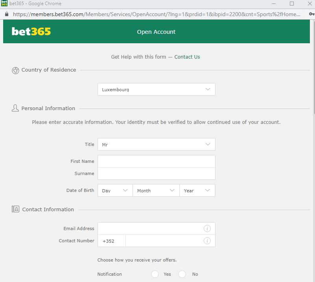Click the globe icon beside Country of Residence
Viewport: 315px width, 282px height.
click(15, 70)
